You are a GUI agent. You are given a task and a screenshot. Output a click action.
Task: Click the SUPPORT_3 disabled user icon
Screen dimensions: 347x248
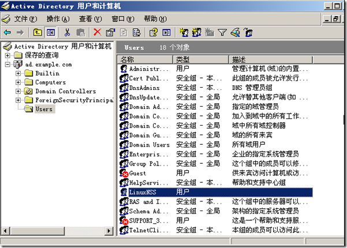point(124,220)
